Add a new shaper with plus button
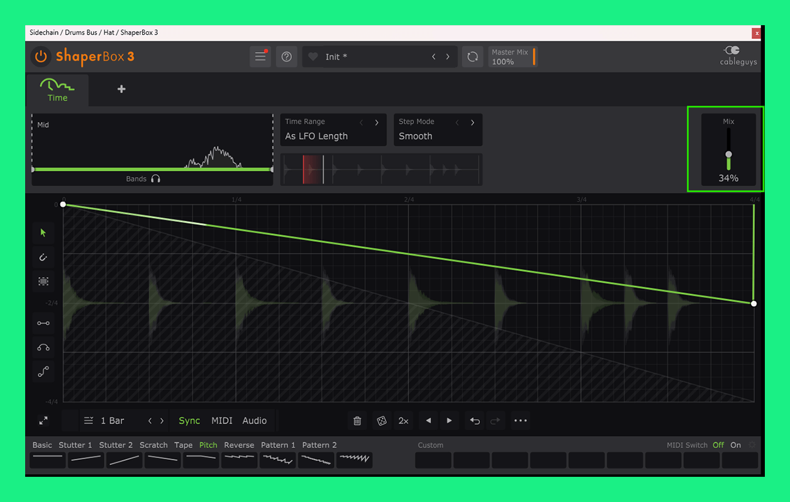 point(121,89)
